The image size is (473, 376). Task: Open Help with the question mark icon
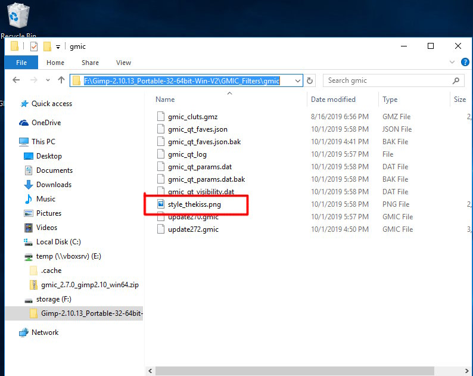[465, 62]
